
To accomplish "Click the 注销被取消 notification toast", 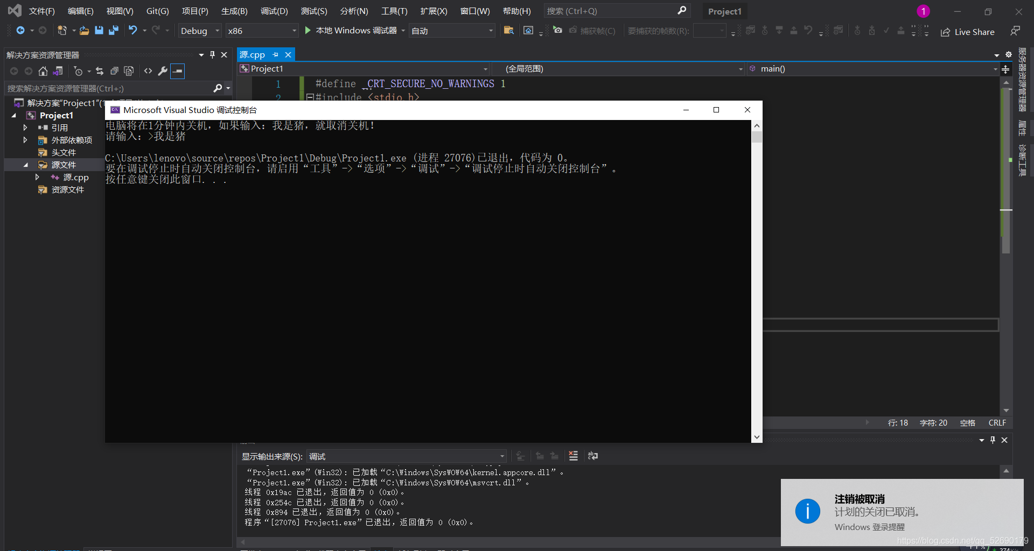I will click(x=902, y=512).
